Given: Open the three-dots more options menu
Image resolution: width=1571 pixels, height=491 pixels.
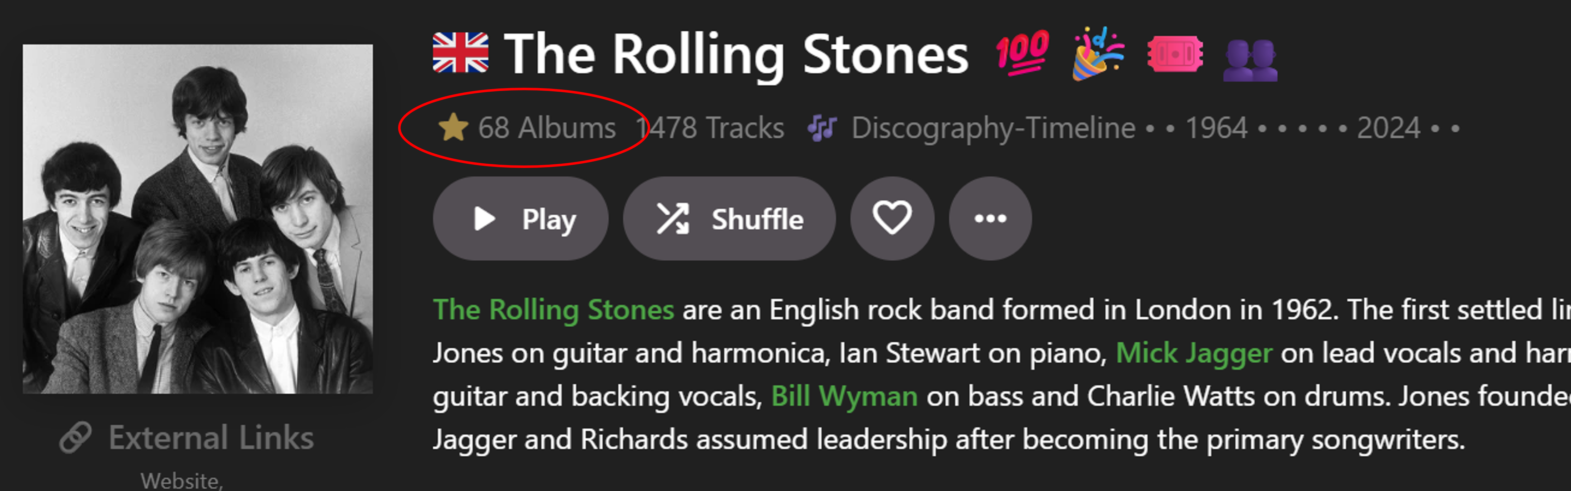Looking at the screenshot, I should [x=990, y=218].
